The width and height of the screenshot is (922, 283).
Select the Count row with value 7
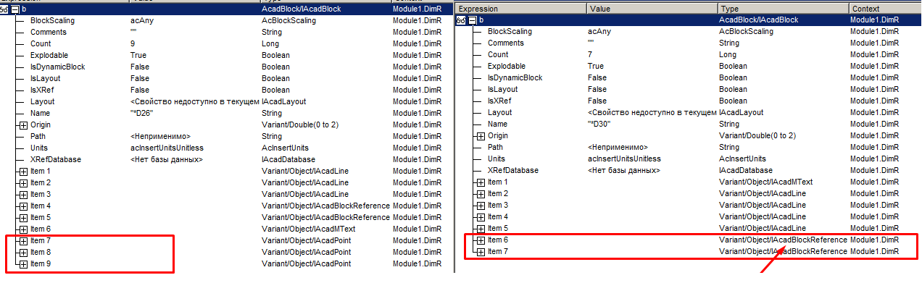point(689,54)
